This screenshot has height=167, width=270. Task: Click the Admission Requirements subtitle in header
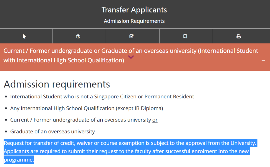pos(134,21)
